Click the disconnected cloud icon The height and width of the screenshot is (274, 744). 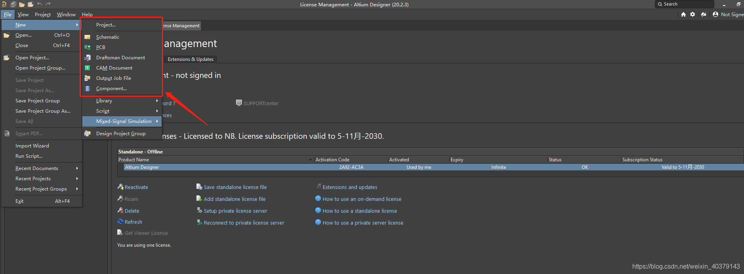[x=704, y=14]
